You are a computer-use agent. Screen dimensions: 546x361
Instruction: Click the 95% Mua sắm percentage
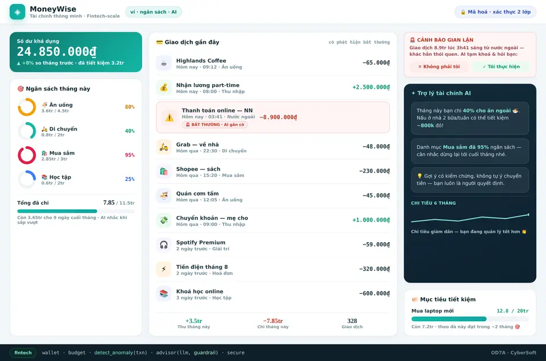130,155
